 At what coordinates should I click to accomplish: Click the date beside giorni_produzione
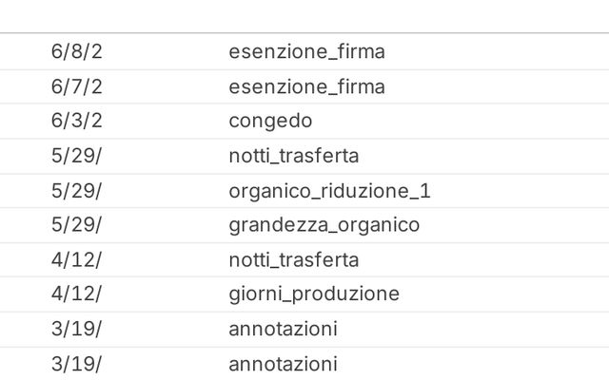click(x=76, y=294)
